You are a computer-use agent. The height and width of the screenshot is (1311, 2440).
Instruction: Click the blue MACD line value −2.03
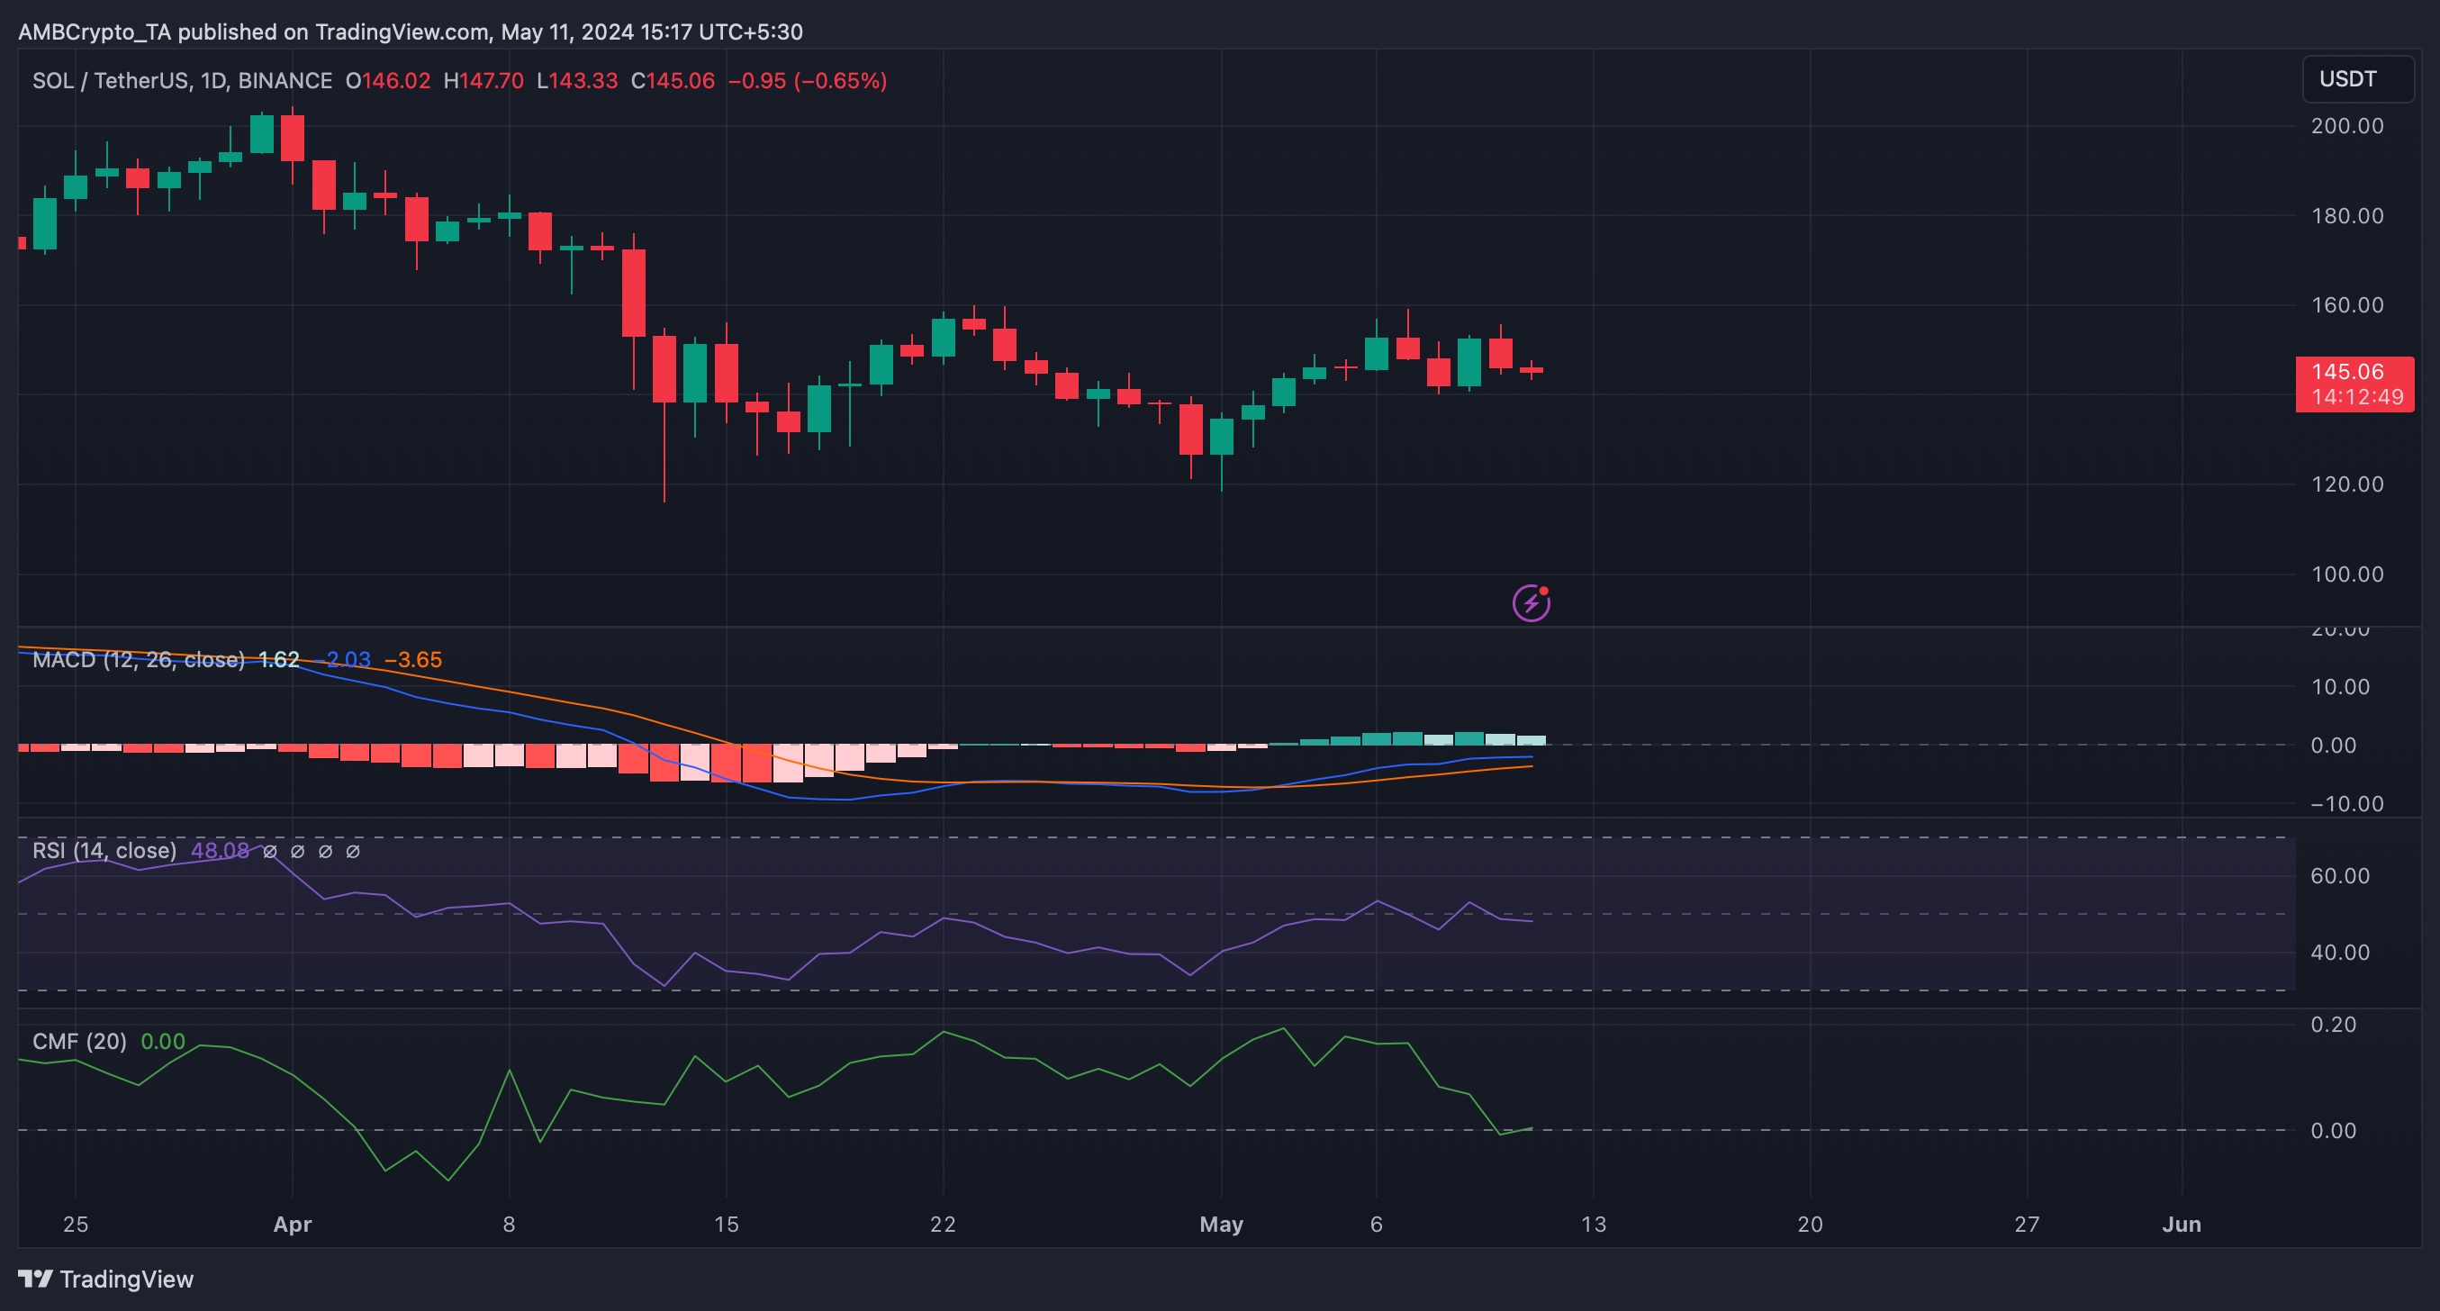tap(345, 659)
